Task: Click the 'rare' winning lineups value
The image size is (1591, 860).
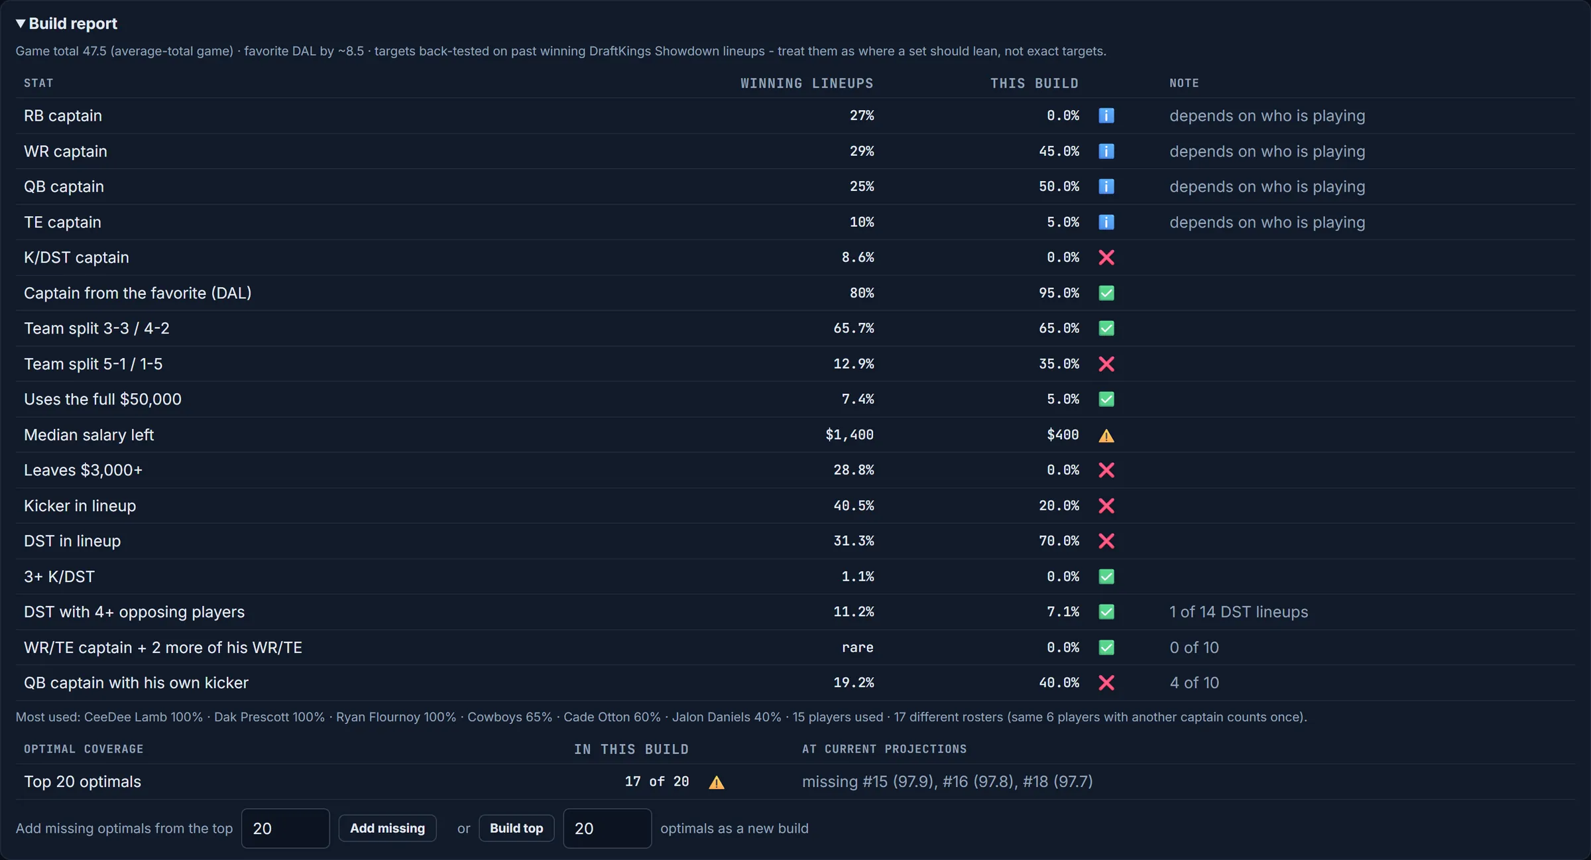Action: click(857, 648)
